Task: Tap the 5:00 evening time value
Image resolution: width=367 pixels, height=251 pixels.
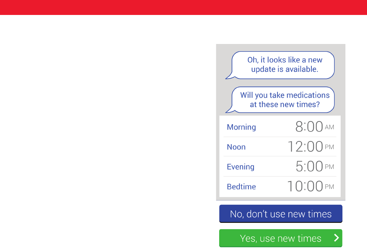Action: coord(309,167)
